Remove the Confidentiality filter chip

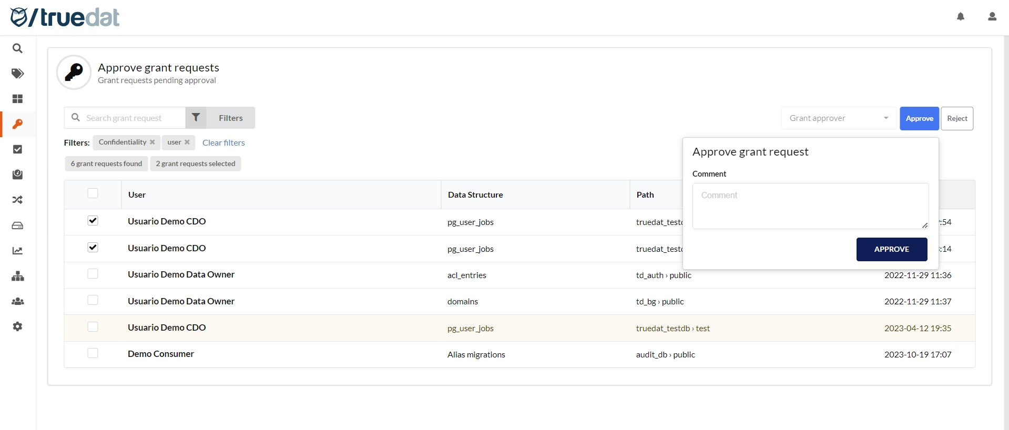(152, 142)
